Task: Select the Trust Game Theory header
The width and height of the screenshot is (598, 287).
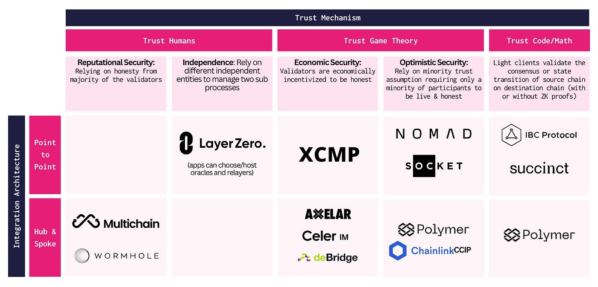Action: [380, 40]
